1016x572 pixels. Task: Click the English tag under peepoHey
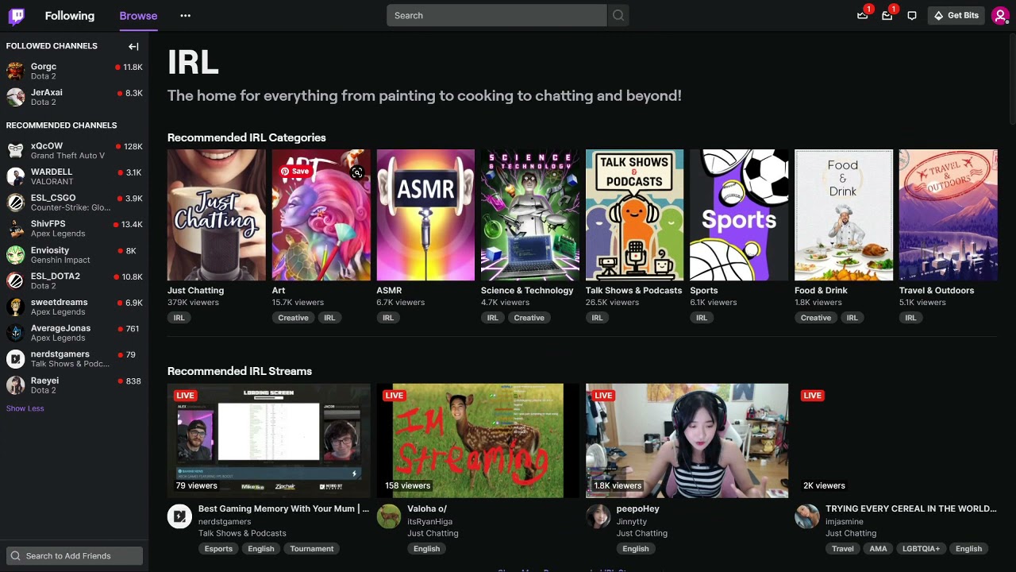[636, 549]
